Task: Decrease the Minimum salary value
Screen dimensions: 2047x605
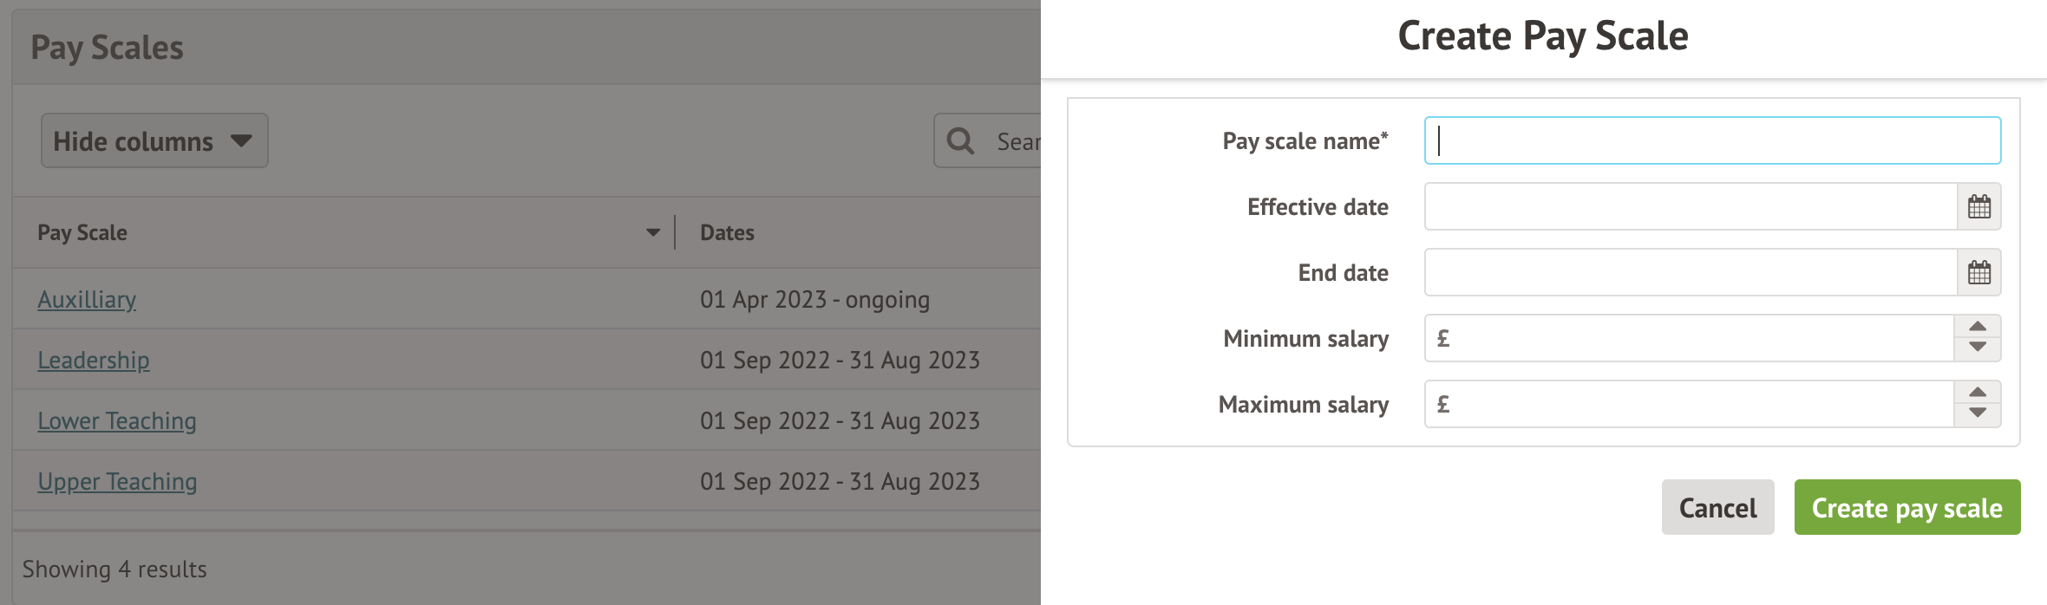Action: (1978, 348)
